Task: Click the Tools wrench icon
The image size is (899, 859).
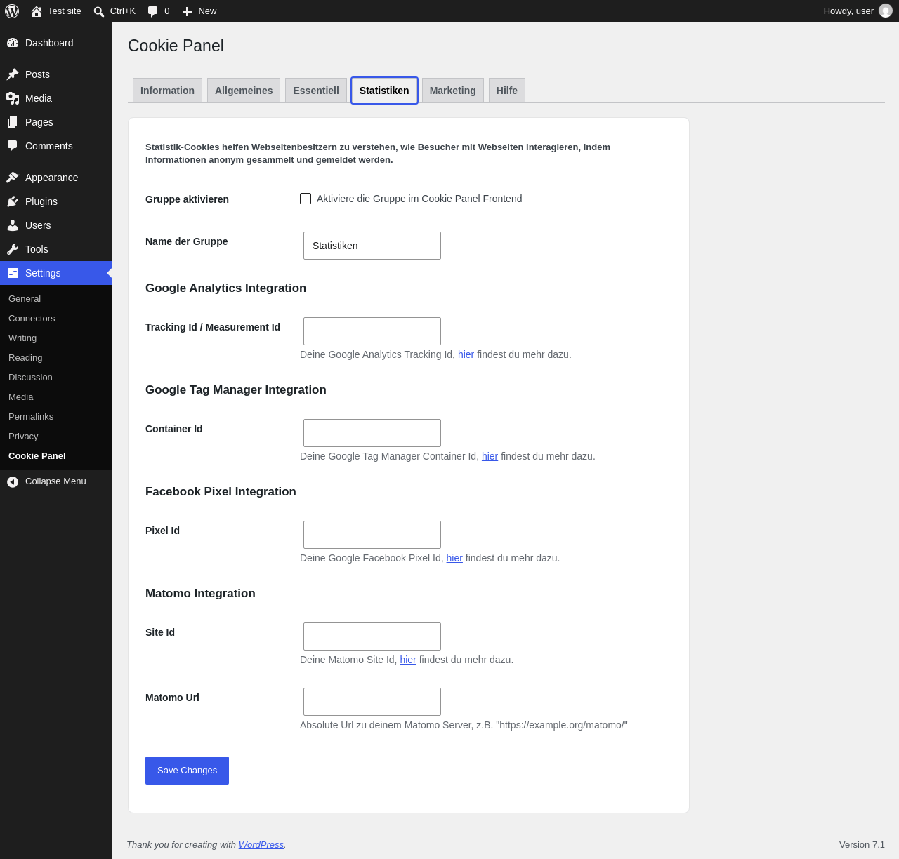Action: (x=13, y=249)
